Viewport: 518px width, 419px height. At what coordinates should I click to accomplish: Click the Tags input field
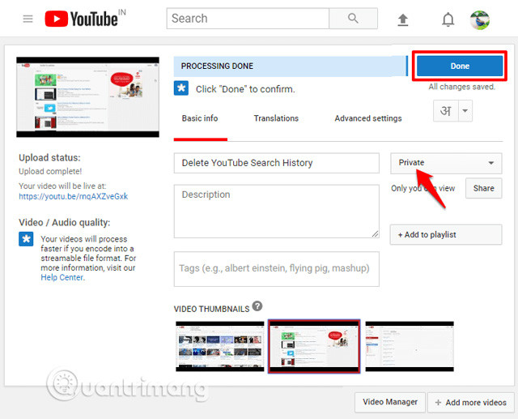pyautogui.click(x=277, y=269)
